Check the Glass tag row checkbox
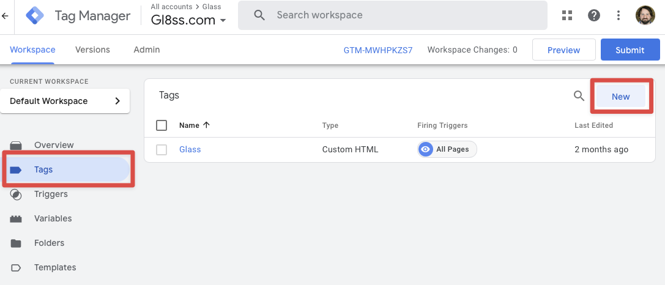 point(162,150)
